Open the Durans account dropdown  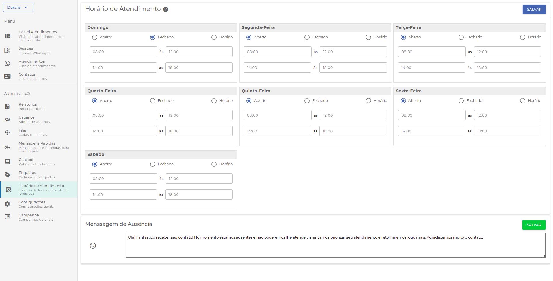(18, 7)
